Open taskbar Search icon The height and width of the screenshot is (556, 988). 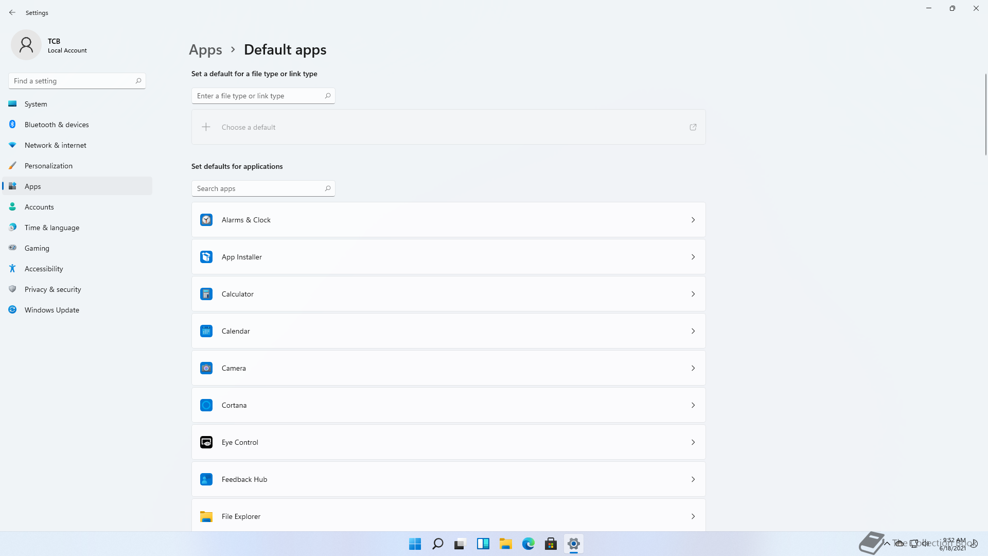pyautogui.click(x=438, y=544)
